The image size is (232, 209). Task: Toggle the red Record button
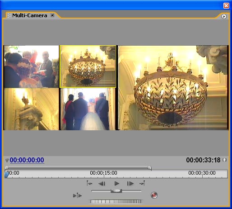coord(154,195)
